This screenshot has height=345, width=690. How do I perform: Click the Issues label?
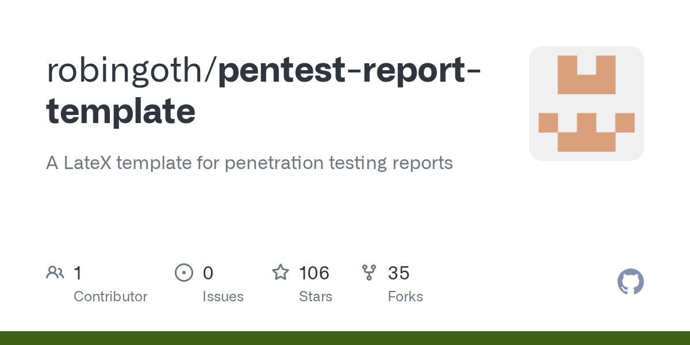point(223,297)
